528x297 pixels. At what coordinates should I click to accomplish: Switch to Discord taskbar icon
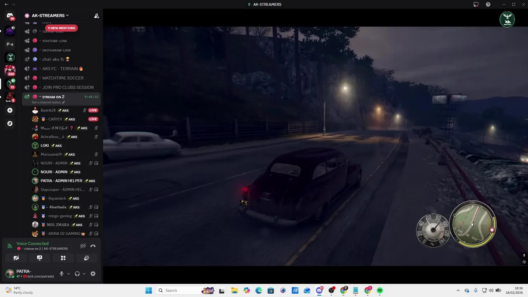click(319, 290)
